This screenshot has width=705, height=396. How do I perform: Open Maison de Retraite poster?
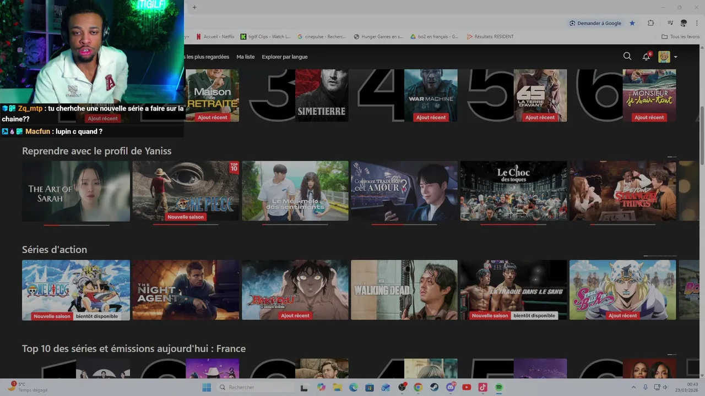point(212,95)
